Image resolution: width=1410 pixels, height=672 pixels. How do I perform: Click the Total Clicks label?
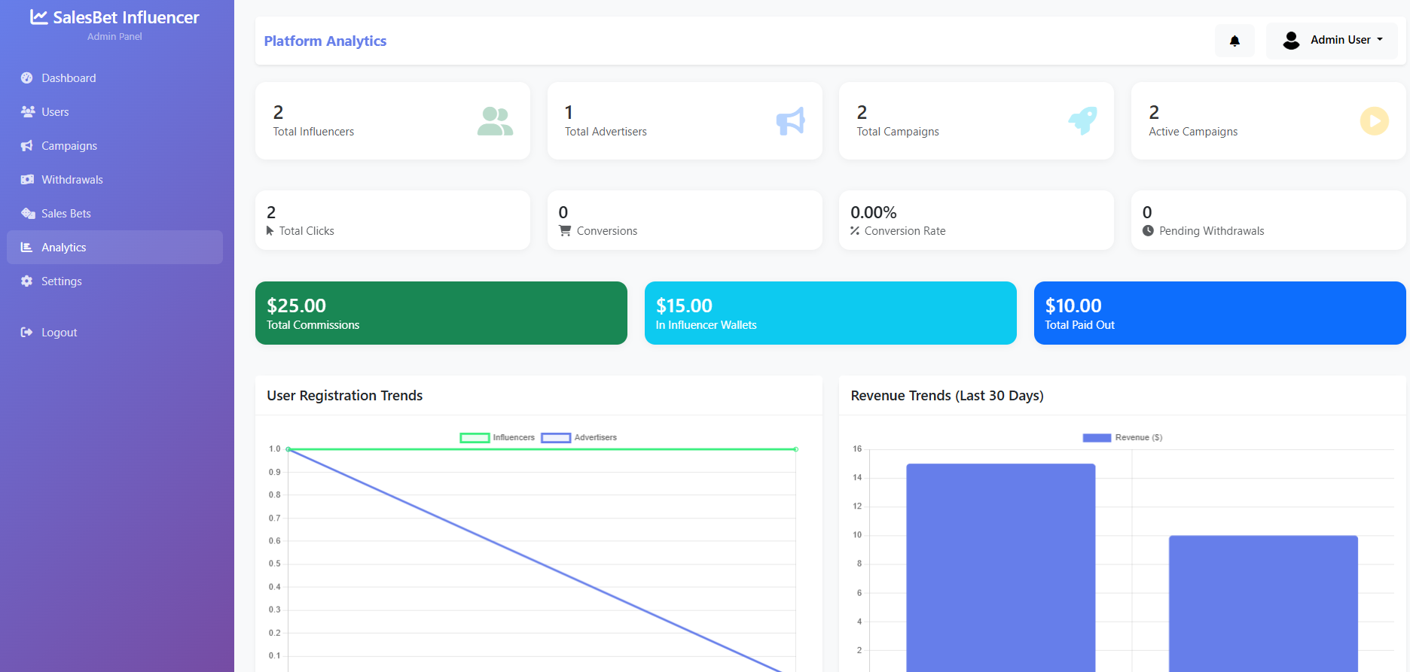coord(307,231)
